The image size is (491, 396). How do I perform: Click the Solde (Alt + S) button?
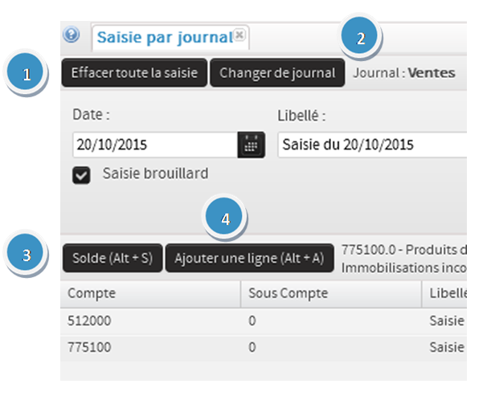pos(113,259)
